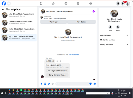Mute the conversation with the bell icon

click(x=110, y=27)
